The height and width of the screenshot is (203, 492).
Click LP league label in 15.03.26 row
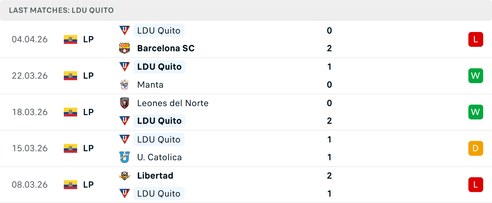coord(88,148)
